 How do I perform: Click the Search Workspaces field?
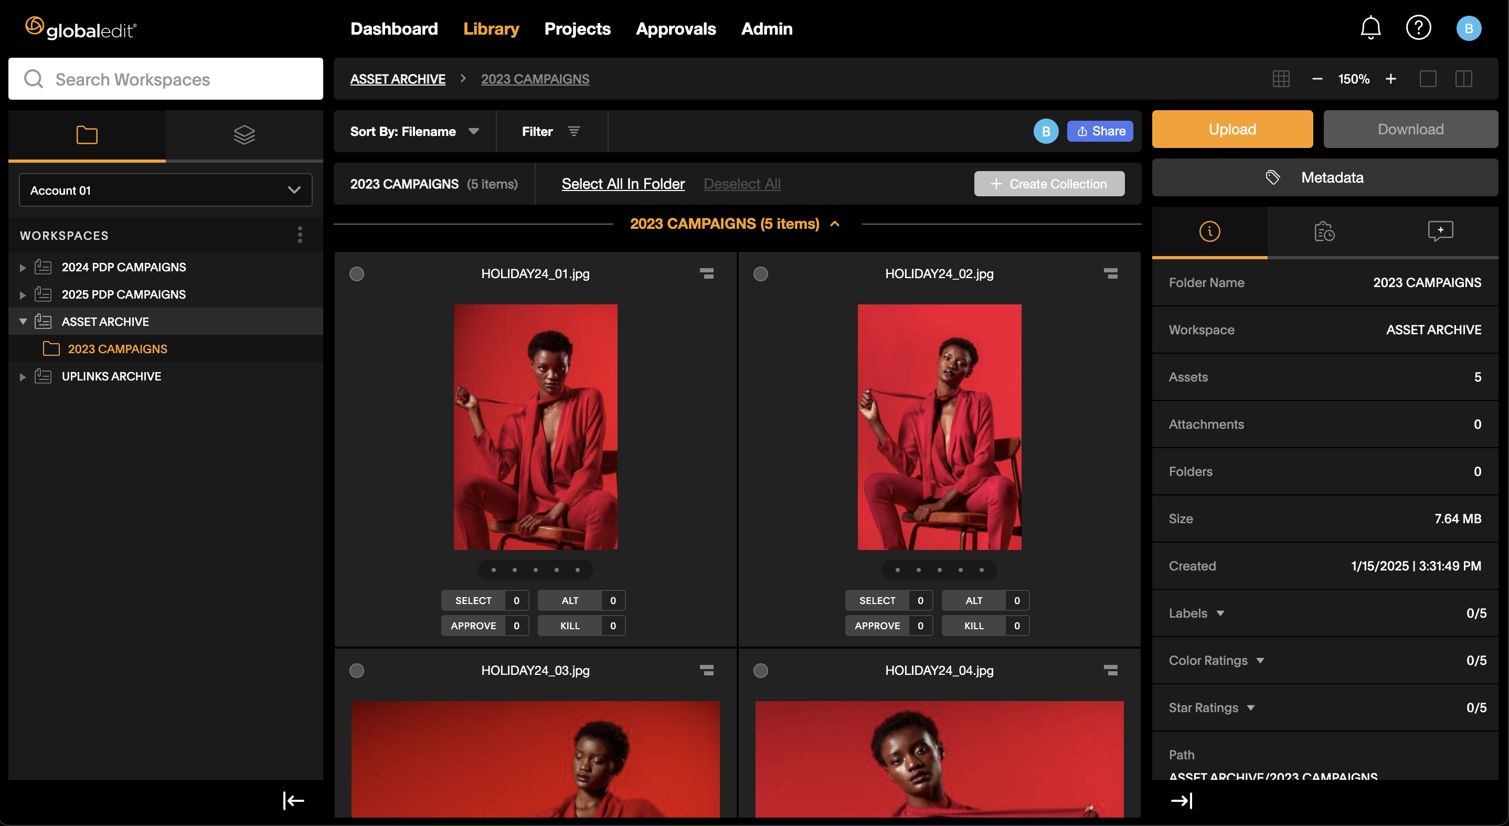click(166, 79)
